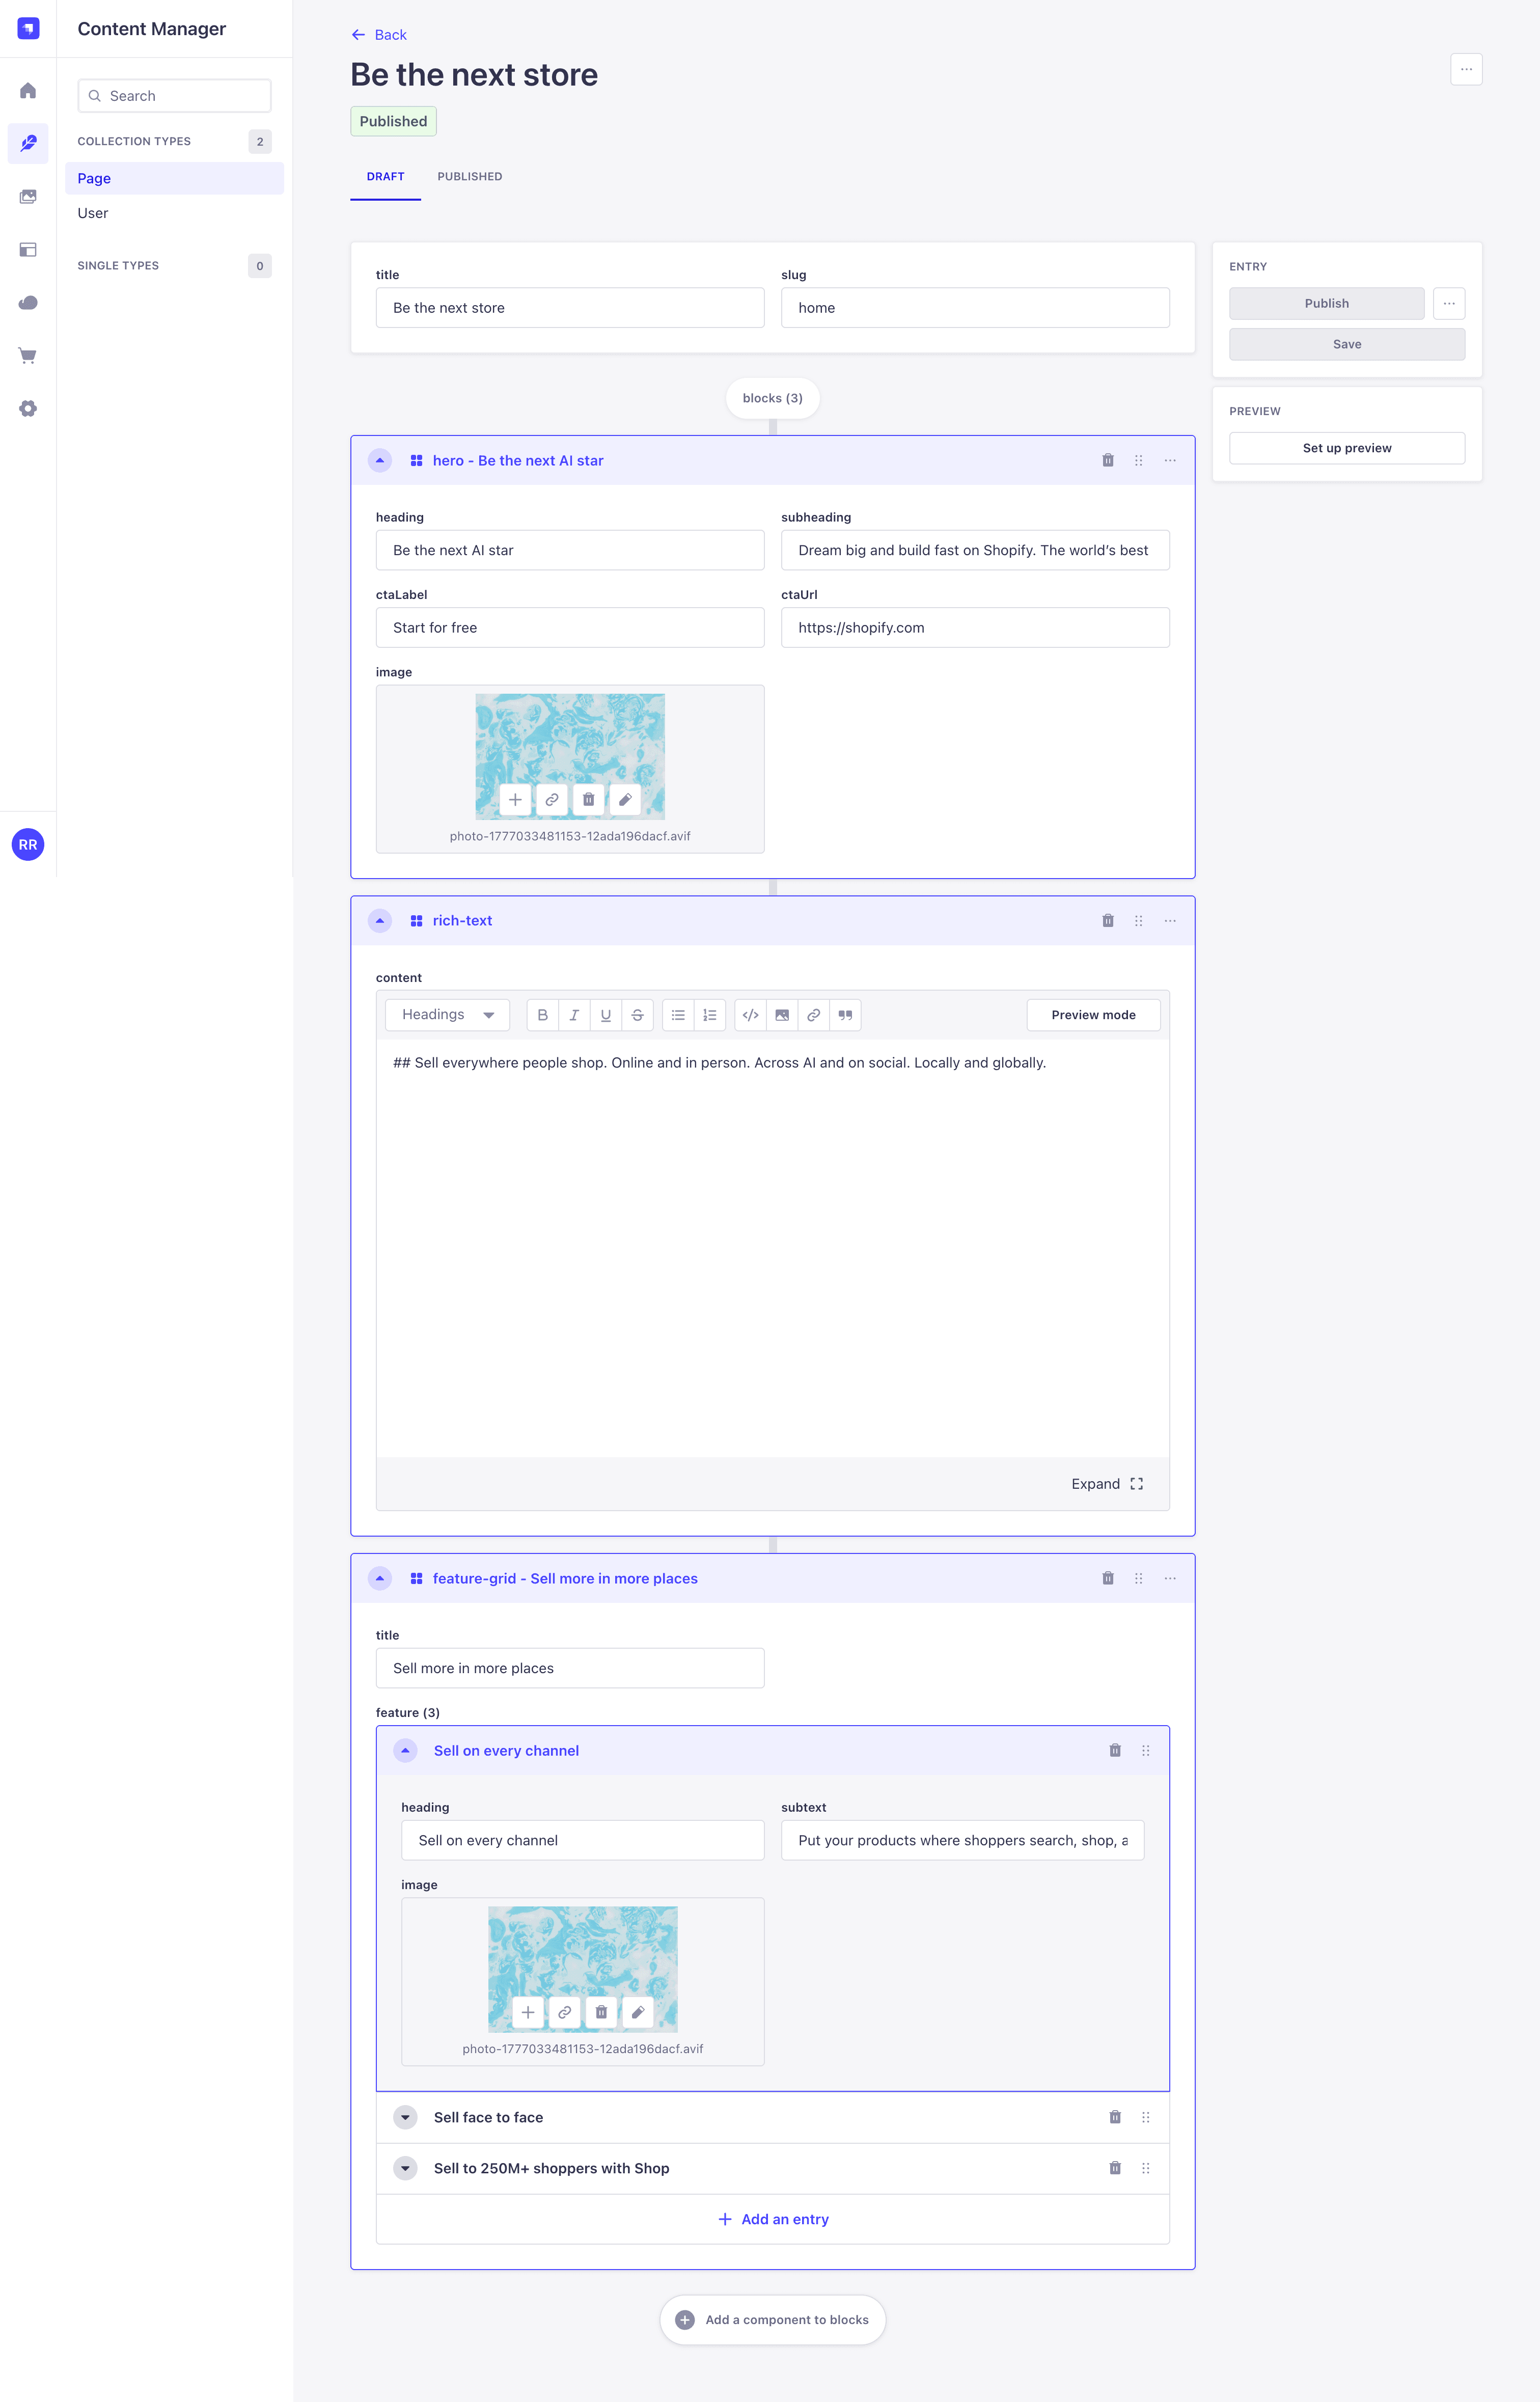This screenshot has height=2402, width=1540.
Task: Insert a quote in the rich-text editor
Action: 845,1015
